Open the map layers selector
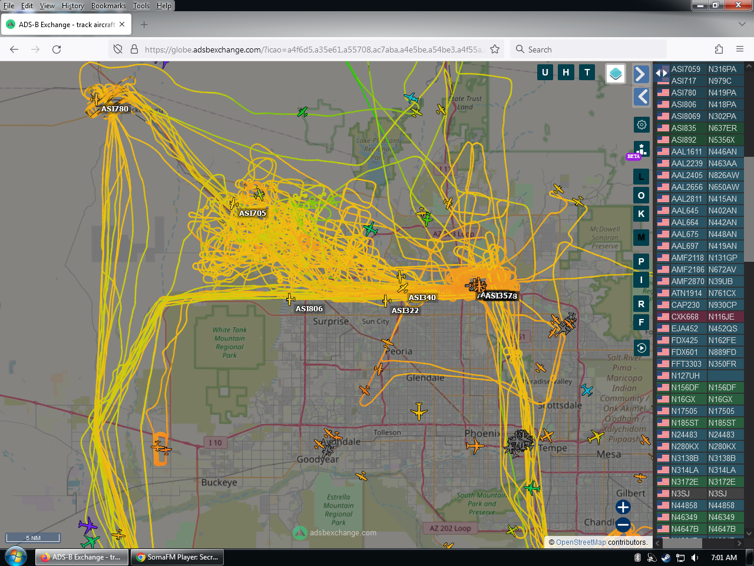754x566 pixels. click(x=616, y=74)
